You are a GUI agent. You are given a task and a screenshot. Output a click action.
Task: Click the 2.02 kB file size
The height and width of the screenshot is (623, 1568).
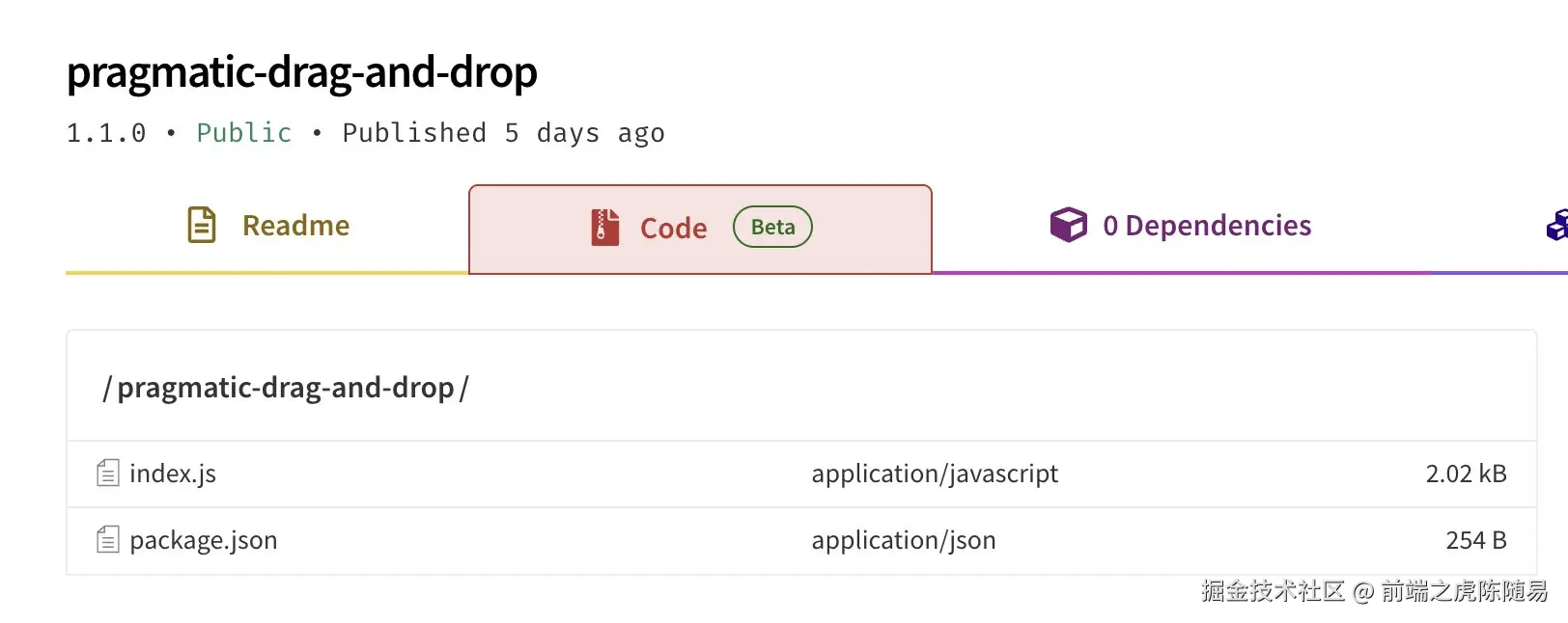(x=1465, y=474)
